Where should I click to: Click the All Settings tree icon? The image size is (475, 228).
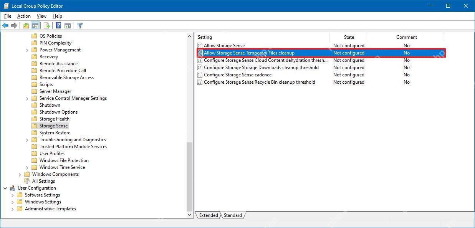[x=27, y=181]
